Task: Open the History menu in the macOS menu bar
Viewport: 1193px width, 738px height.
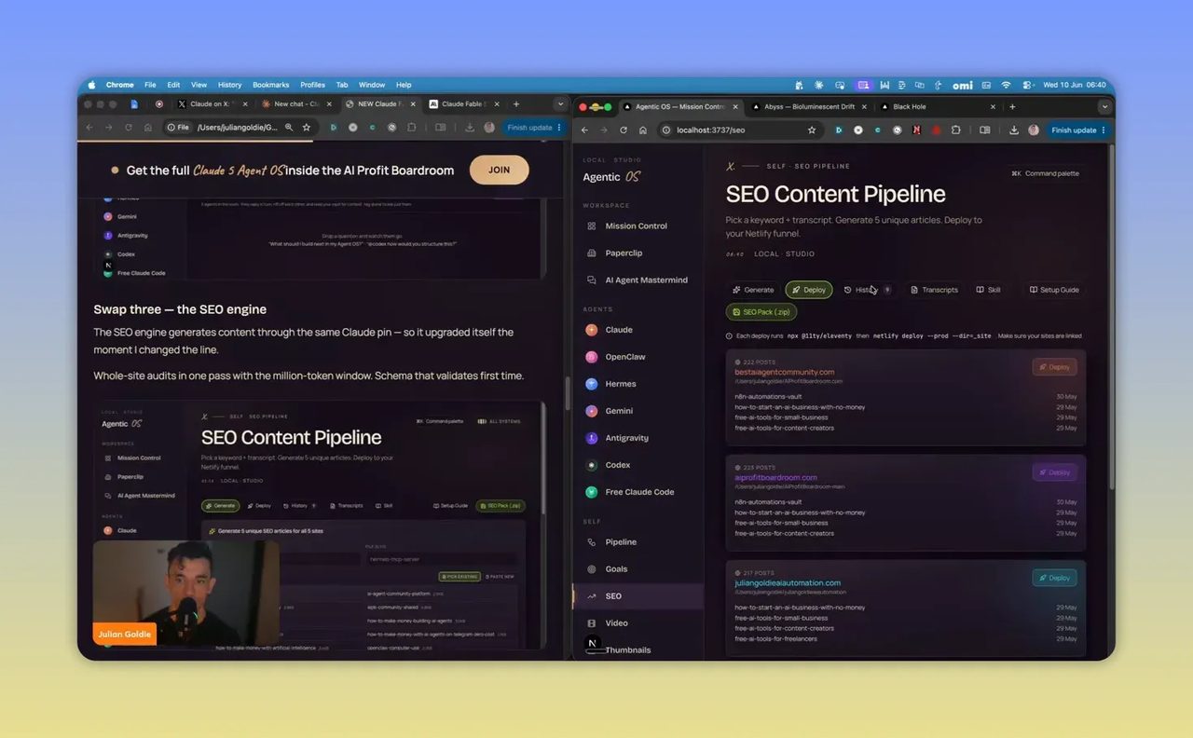Action: coord(229,85)
